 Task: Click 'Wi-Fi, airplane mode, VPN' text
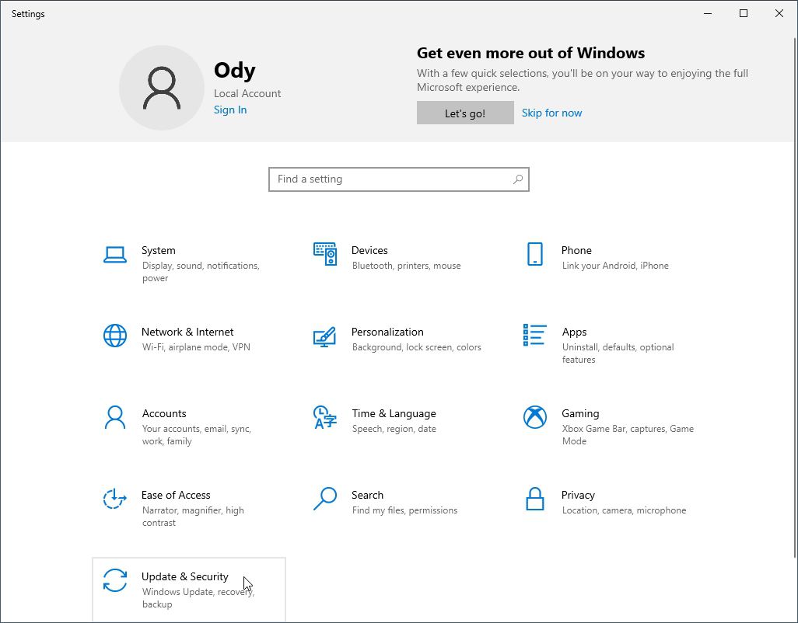point(196,347)
